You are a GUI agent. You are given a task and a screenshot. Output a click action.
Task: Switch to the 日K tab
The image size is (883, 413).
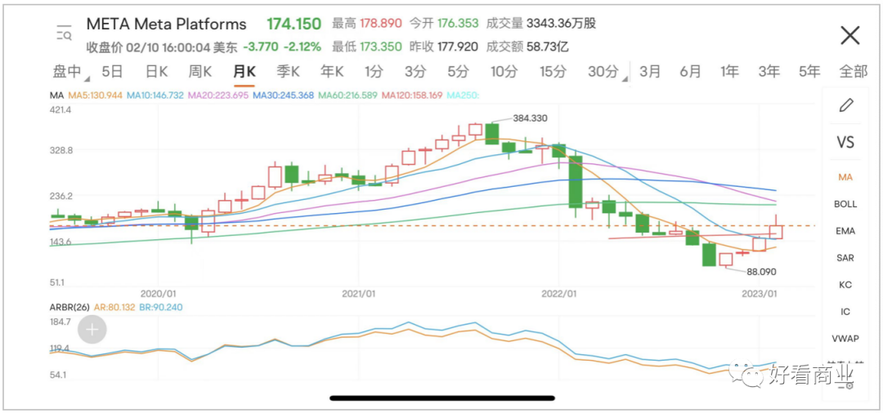(x=156, y=72)
